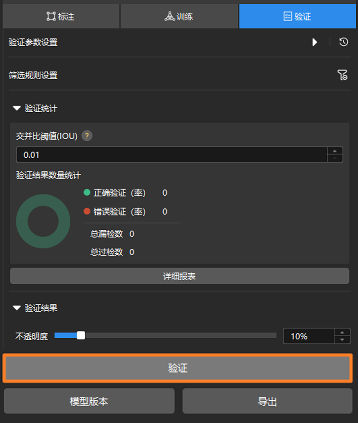The width and height of the screenshot is (358, 423).
Task: Increase opacity with the up arrow
Action: pos(342,333)
